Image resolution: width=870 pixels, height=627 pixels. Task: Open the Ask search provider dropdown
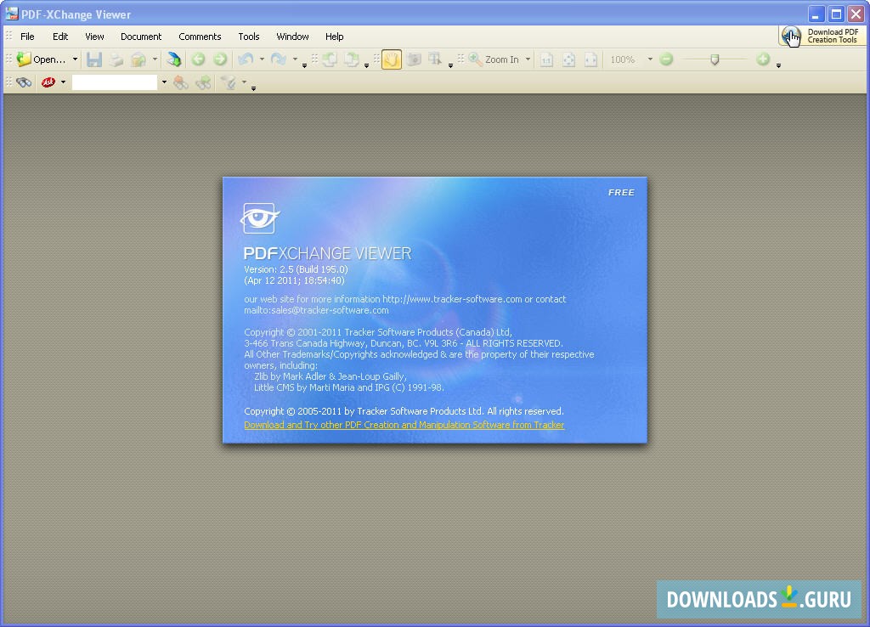tap(61, 82)
